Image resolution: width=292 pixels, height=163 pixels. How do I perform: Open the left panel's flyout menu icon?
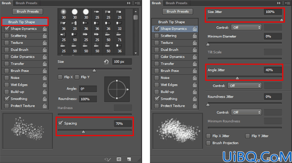pos(137,3)
